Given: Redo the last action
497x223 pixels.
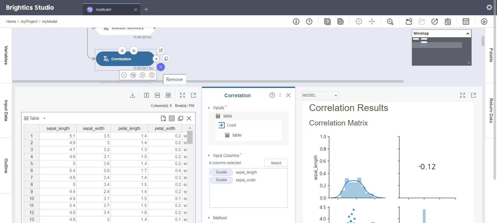Looking at the screenshot, I should coord(422,21).
